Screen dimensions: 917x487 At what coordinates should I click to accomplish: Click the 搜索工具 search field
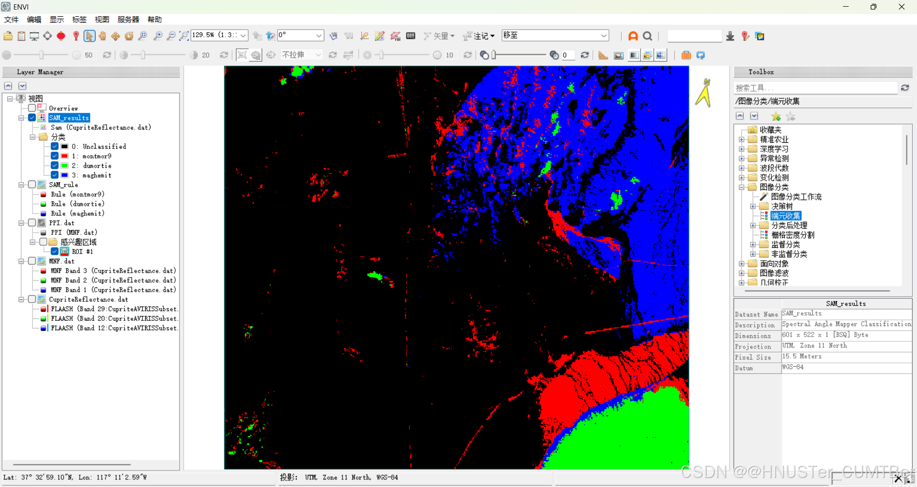click(815, 88)
